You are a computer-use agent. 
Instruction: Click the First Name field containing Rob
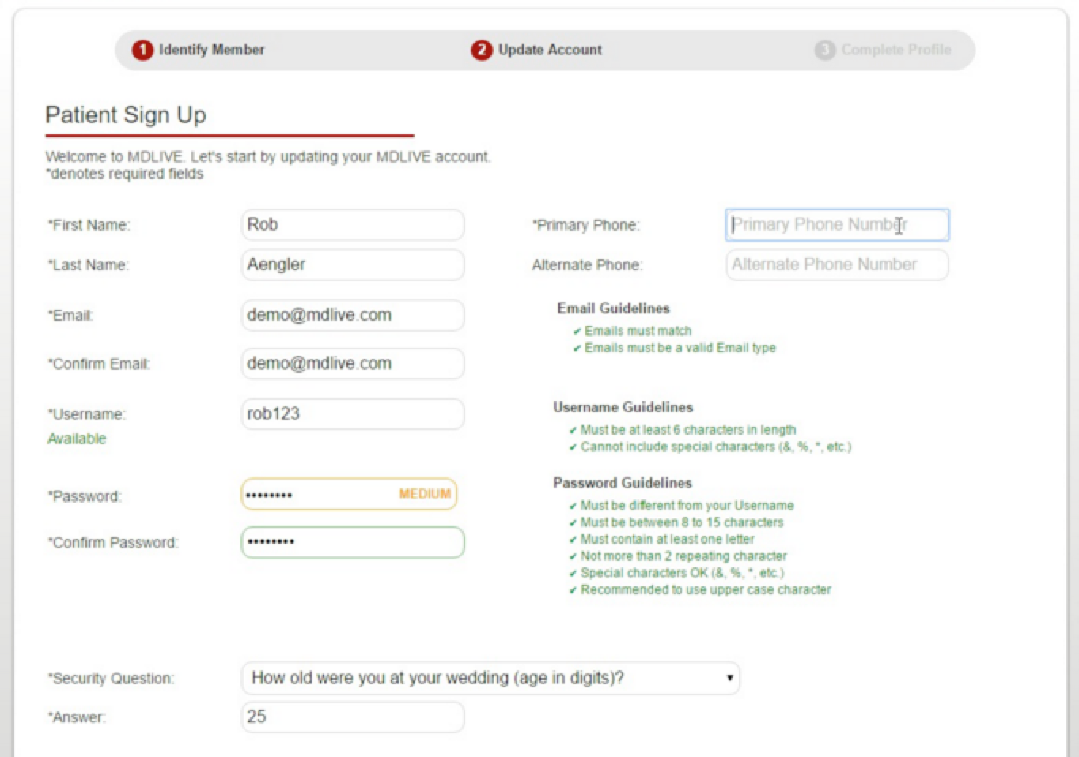point(353,224)
